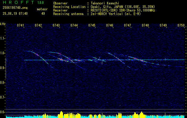Click the meteor count 49
187x118 pixels.
[43, 14]
